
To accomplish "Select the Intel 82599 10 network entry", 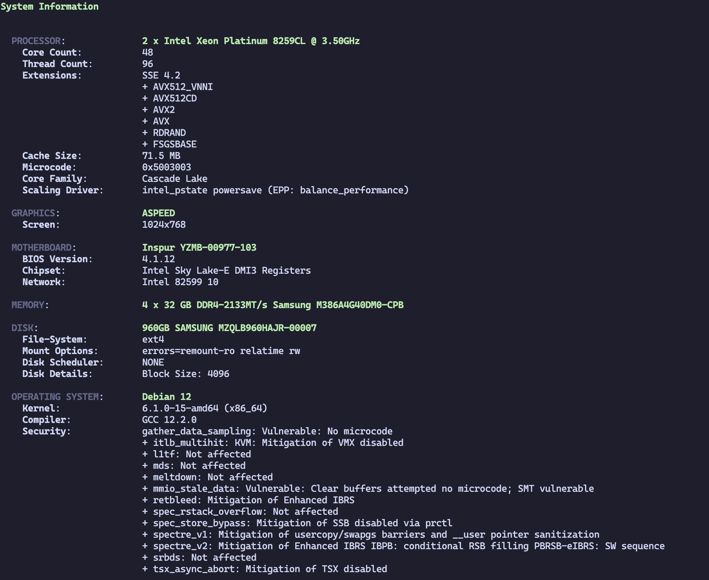I will point(180,282).
